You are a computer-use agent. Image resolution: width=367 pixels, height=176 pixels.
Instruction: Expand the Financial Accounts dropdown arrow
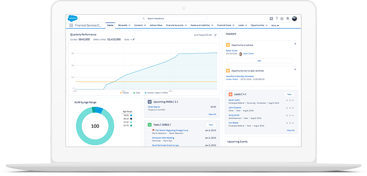coord(186,25)
